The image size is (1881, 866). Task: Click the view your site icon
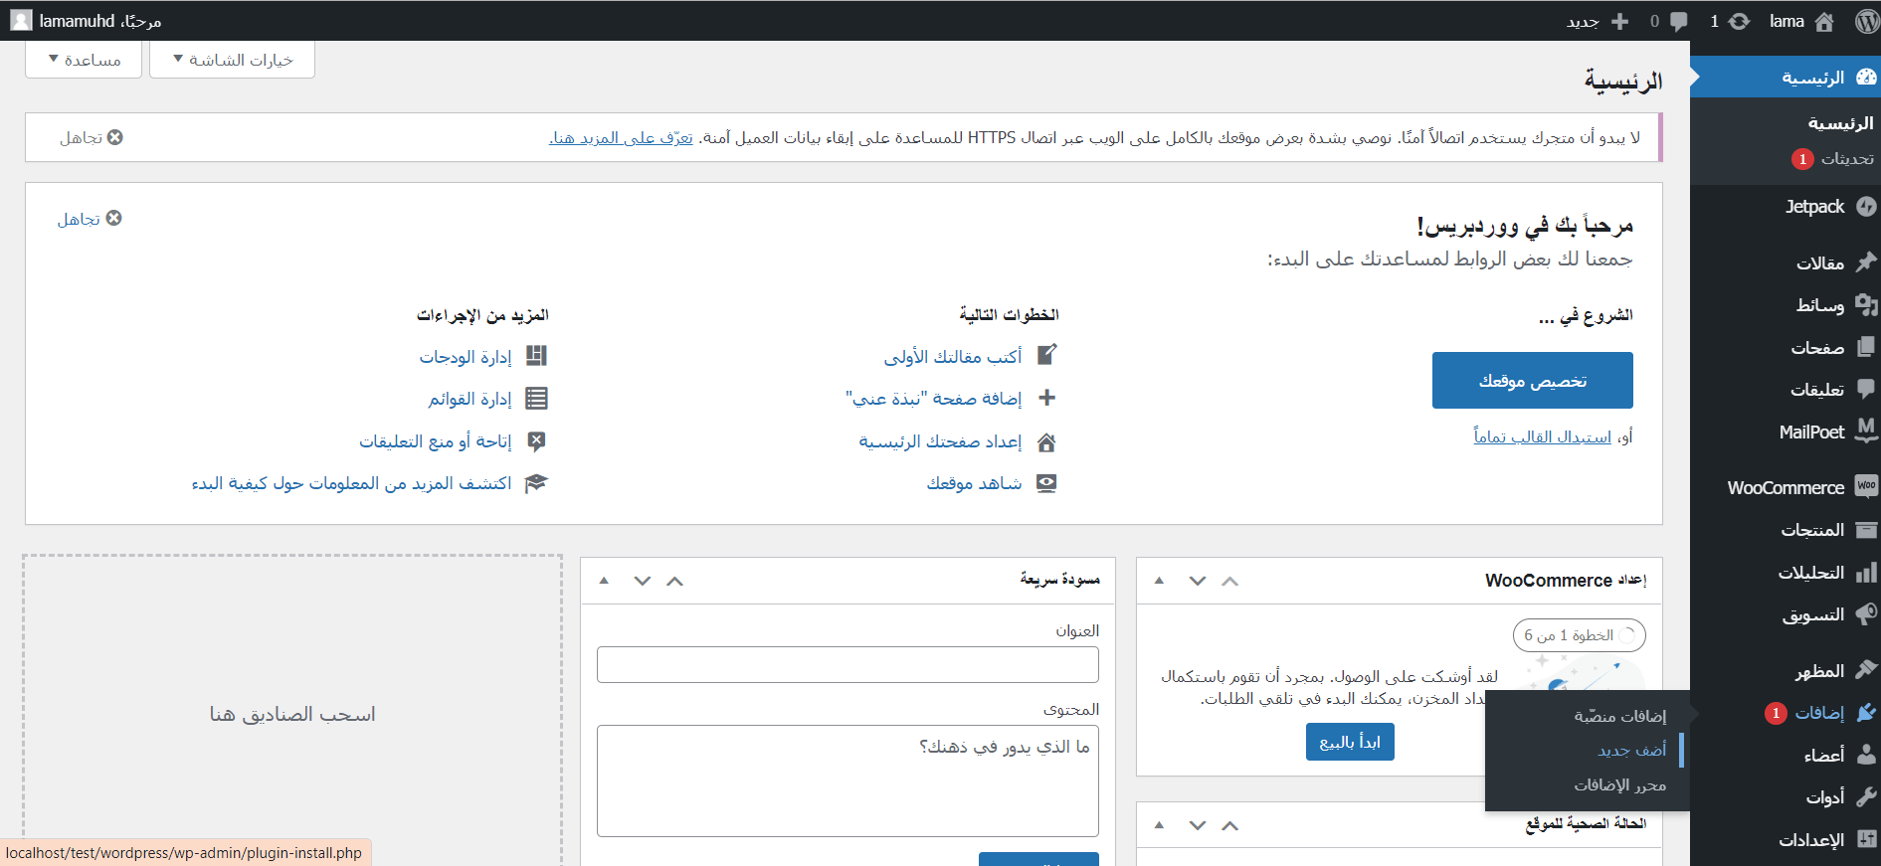1046,482
